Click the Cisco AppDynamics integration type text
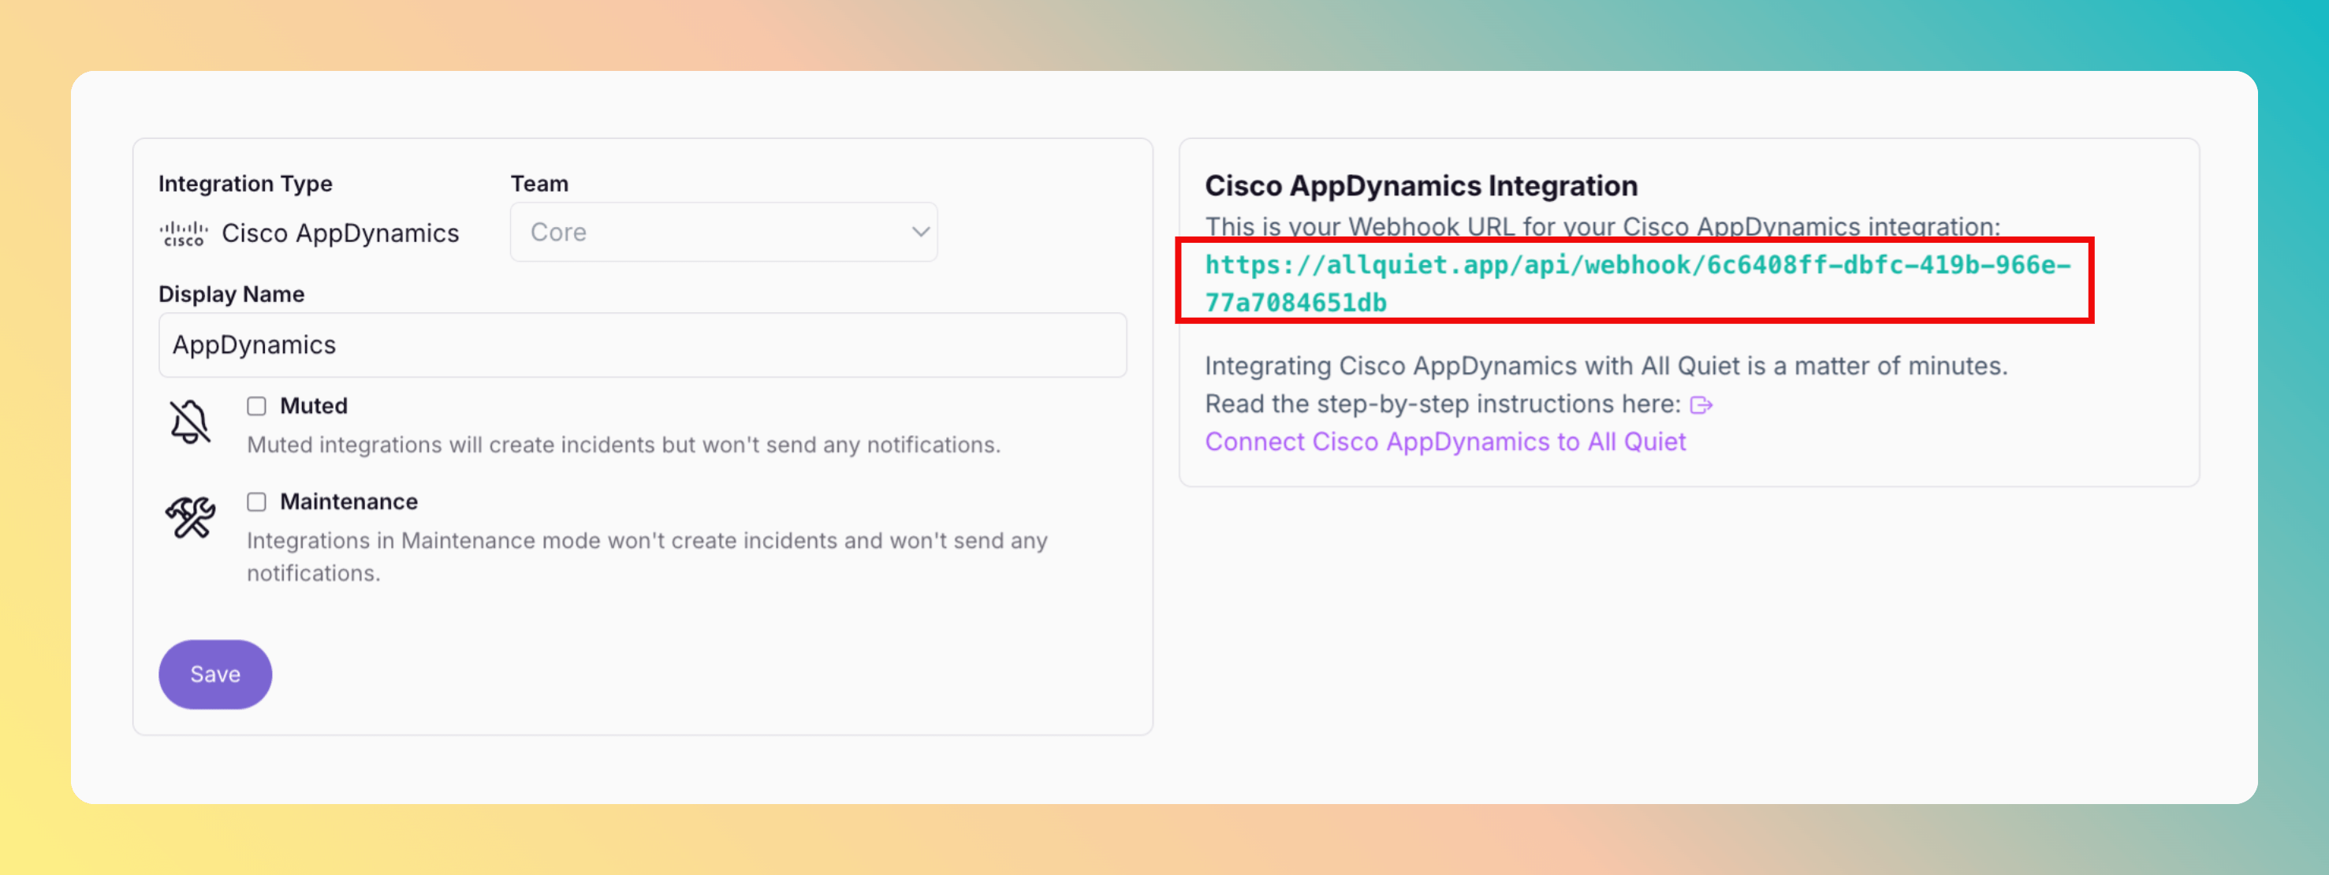Screen dimensions: 2329x875 (340, 233)
